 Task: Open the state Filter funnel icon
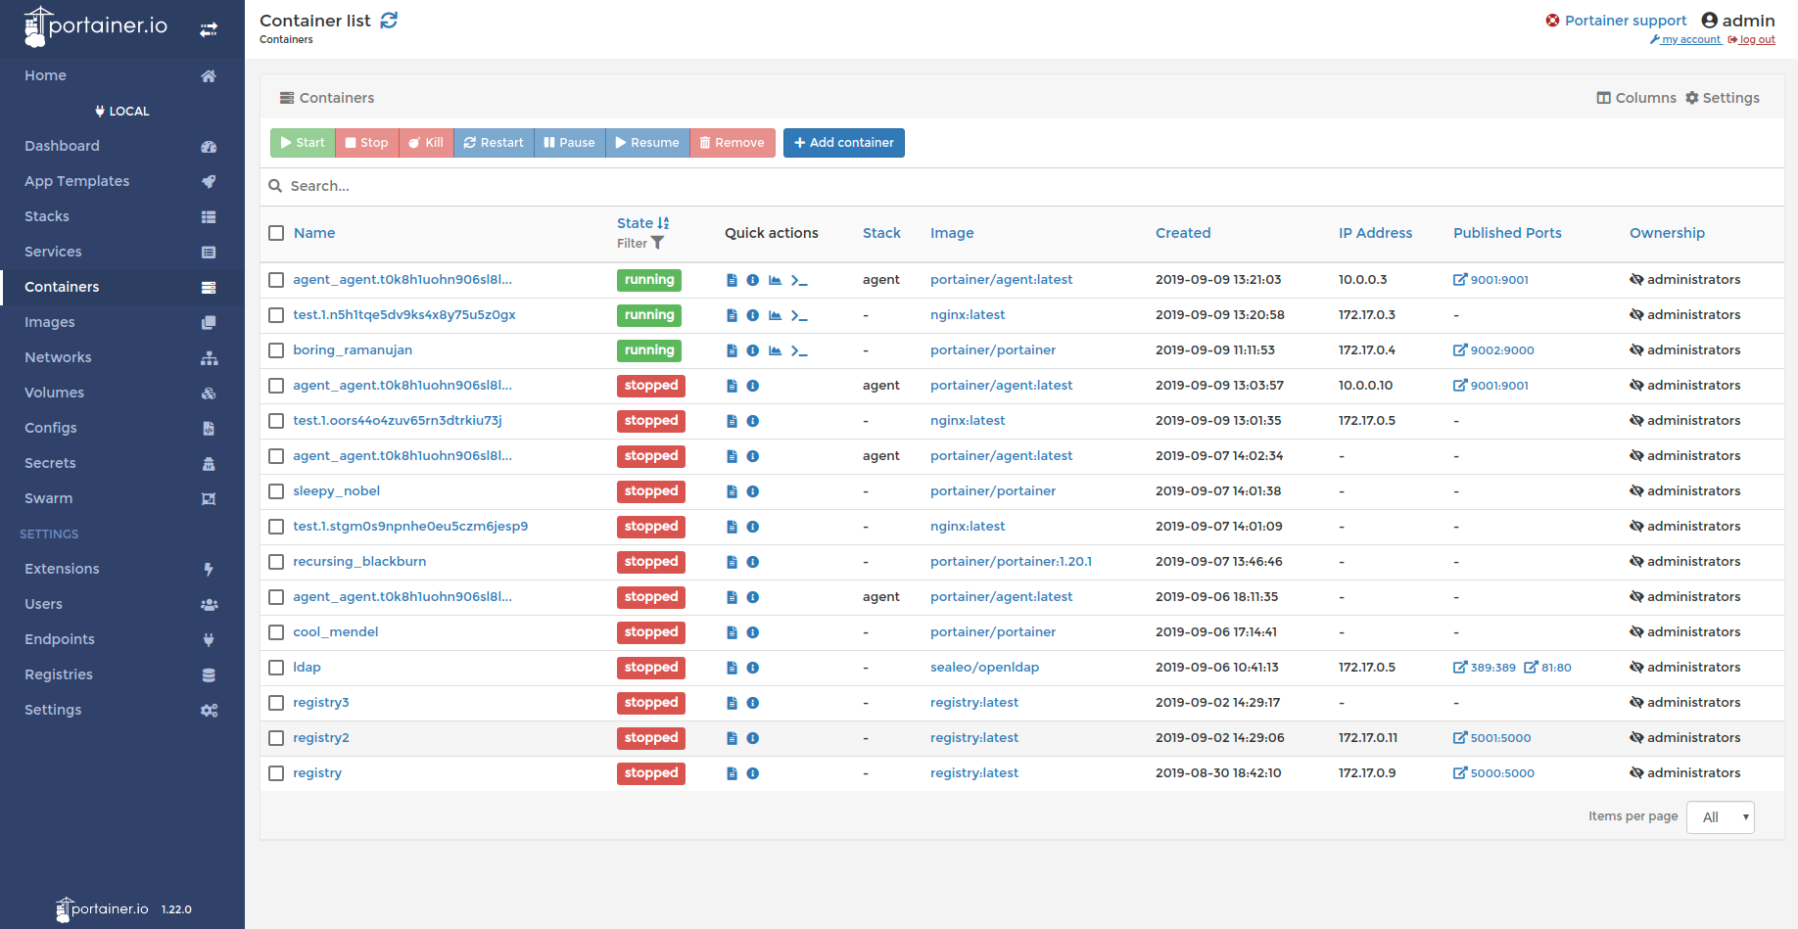657,243
